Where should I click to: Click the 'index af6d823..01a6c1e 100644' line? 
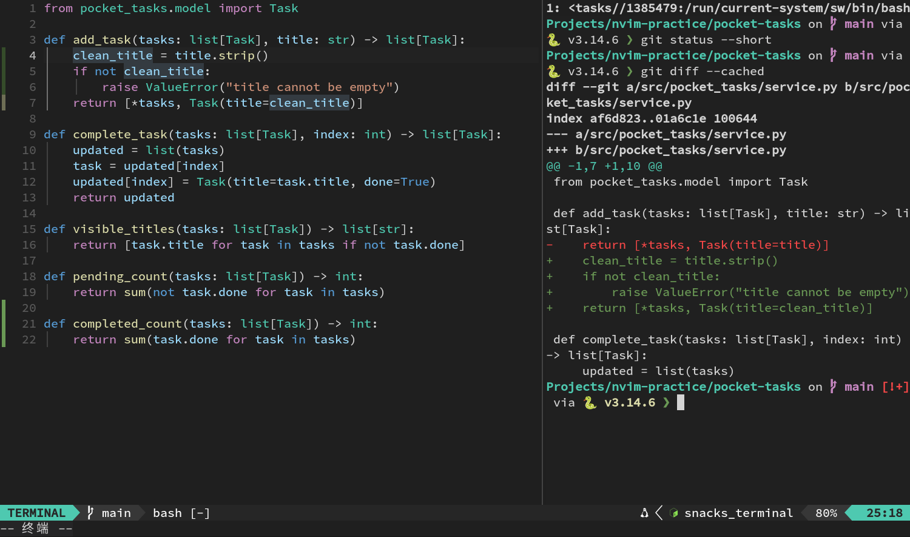[652, 119]
